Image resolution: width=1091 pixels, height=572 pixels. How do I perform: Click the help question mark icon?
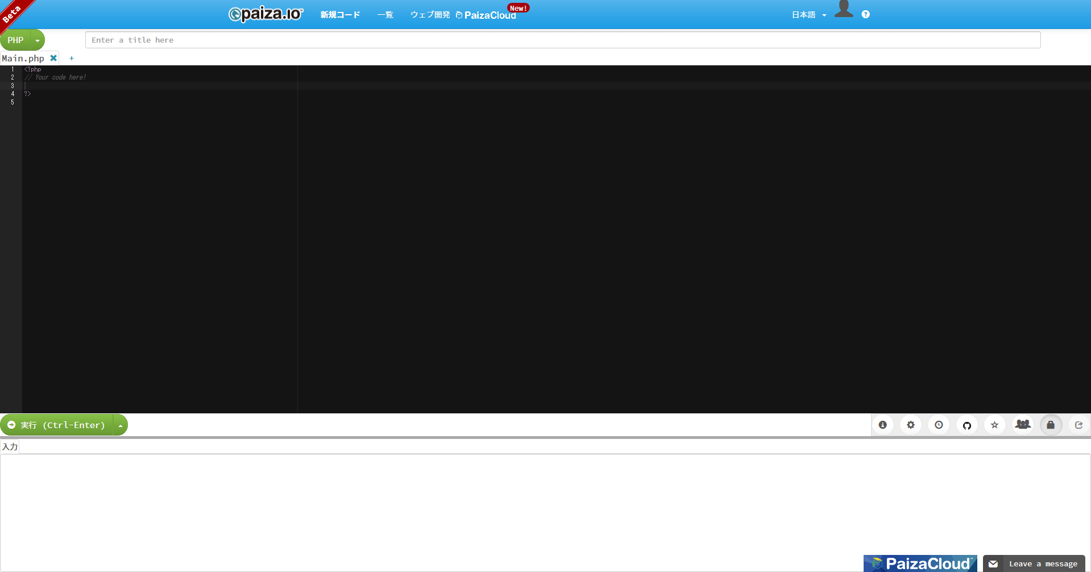tap(865, 15)
